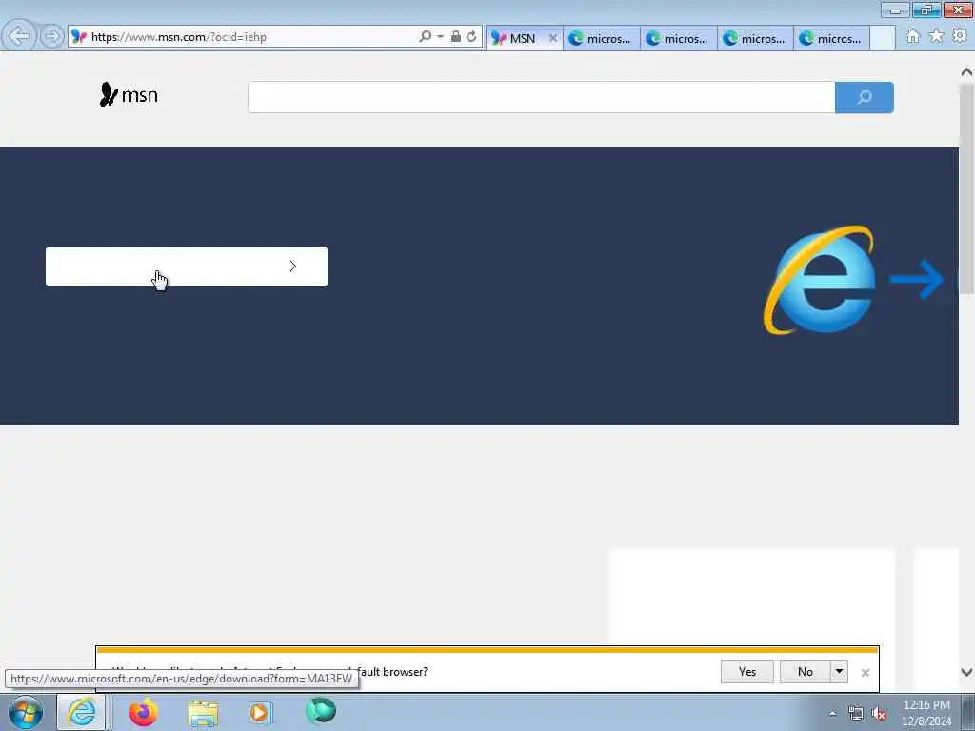Dismiss the default browser notification bar
Viewport: 975px width, 731px height.
coord(865,673)
